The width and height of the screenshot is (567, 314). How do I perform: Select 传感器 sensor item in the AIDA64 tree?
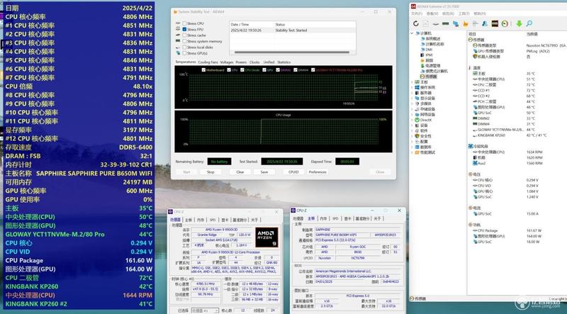click(x=429, y=77)
